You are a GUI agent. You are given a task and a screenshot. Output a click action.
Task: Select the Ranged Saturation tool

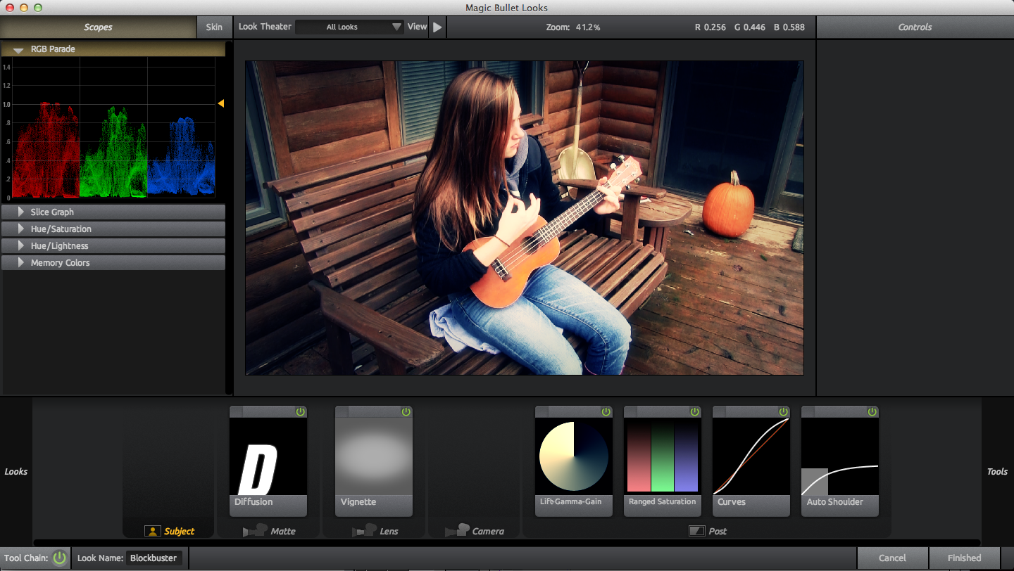pyautogui.click(x=662, y=456)
